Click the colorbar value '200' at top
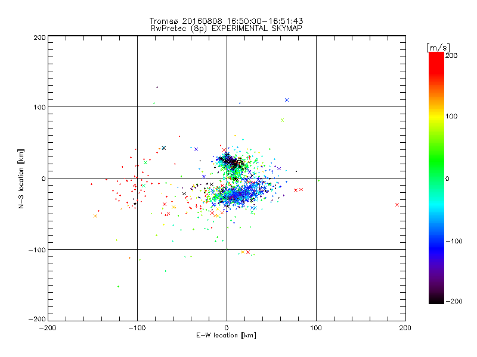The height and width of the screenshot is (357, 477). pos(451,55)
